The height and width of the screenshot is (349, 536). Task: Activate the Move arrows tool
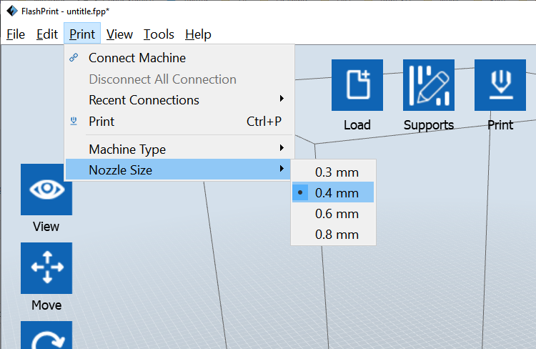pos(46,268)
